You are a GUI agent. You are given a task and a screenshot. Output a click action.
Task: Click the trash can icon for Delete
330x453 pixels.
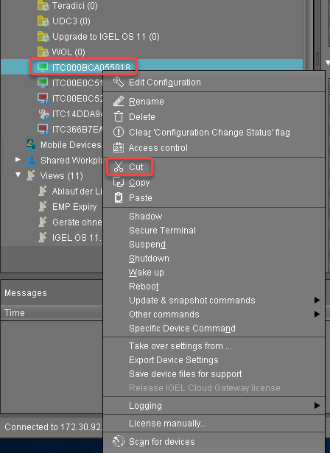coord(119,116)
